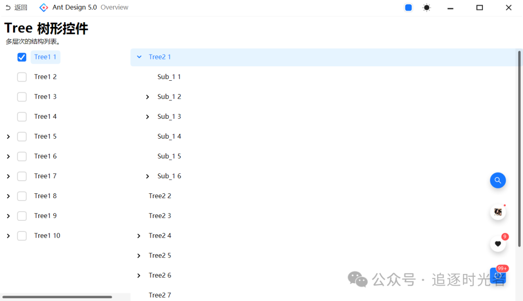Image resolution: width=523 pixels, height=301 pixels.
Task: Select the Tree1 5 label
Action: (x=46, y=136)
